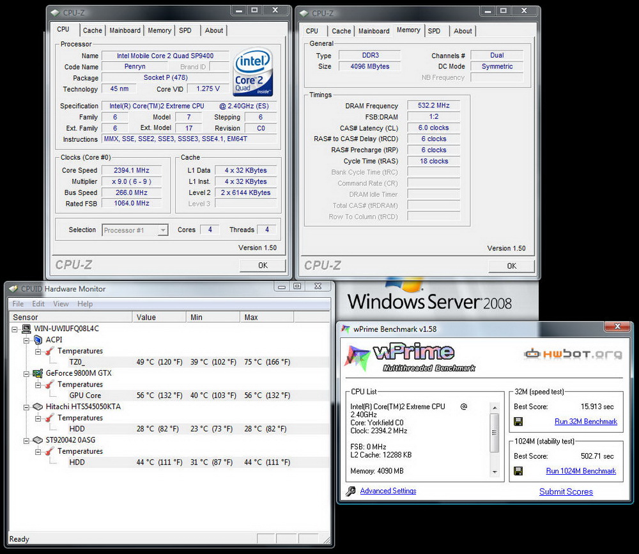
Task: Open the View menu in Hardware Monitor
Action: click(x=61, y=304)
